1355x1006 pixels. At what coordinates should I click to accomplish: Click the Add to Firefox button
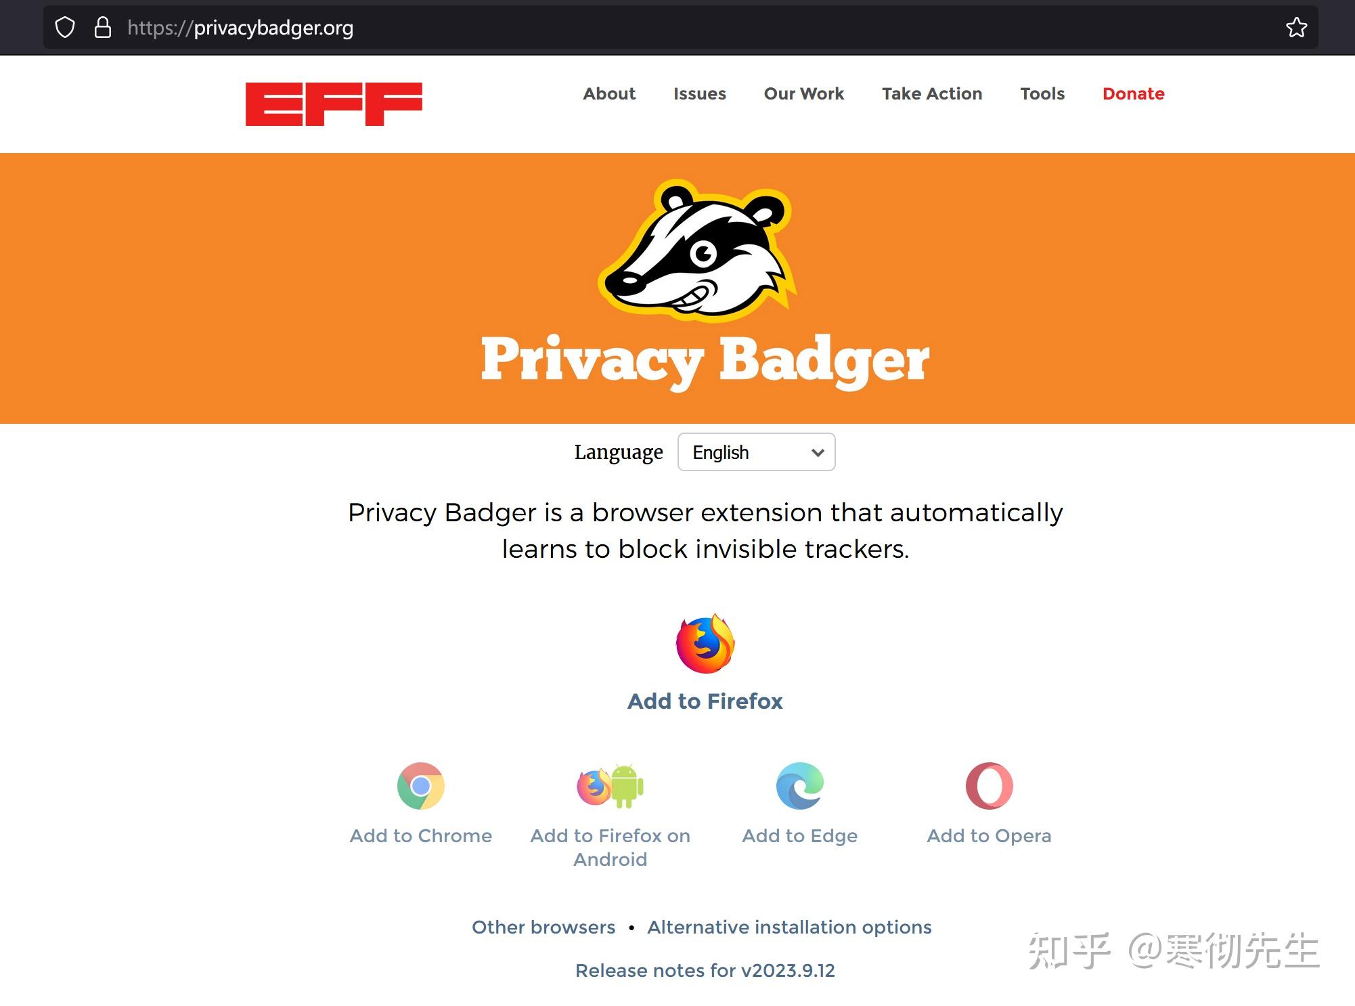pyautogui.click(x=703, y=701)
